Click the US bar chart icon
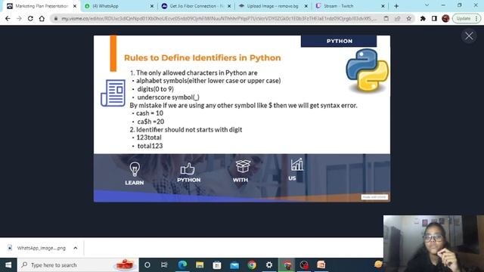This screenshot has height=272, width=484. point(297,165)
